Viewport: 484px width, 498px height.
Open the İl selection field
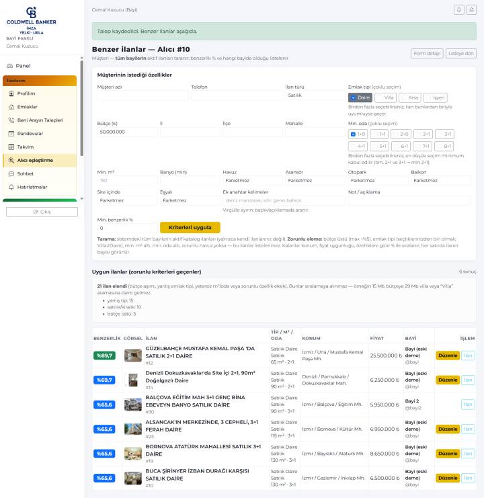coord(190,132)
